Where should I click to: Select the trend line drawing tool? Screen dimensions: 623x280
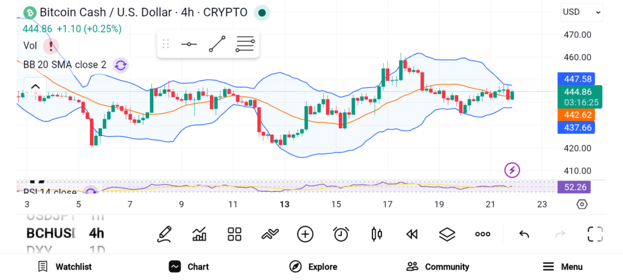(217, 44)
